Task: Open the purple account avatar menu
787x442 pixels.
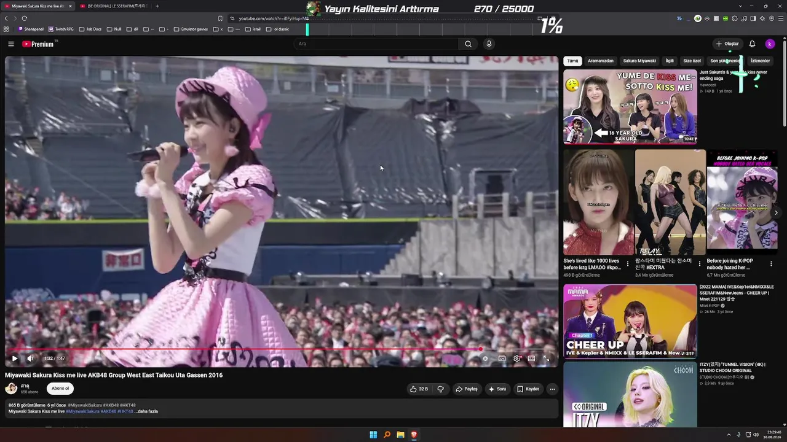Action: coord(770,44)
